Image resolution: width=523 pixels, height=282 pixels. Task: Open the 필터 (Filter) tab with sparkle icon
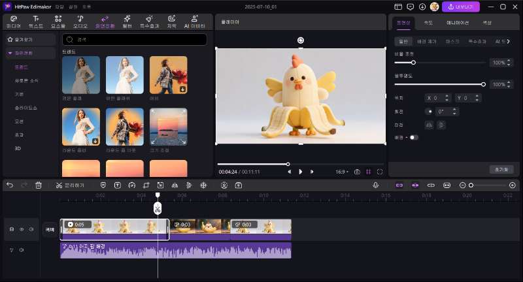(x=127, y=22)
